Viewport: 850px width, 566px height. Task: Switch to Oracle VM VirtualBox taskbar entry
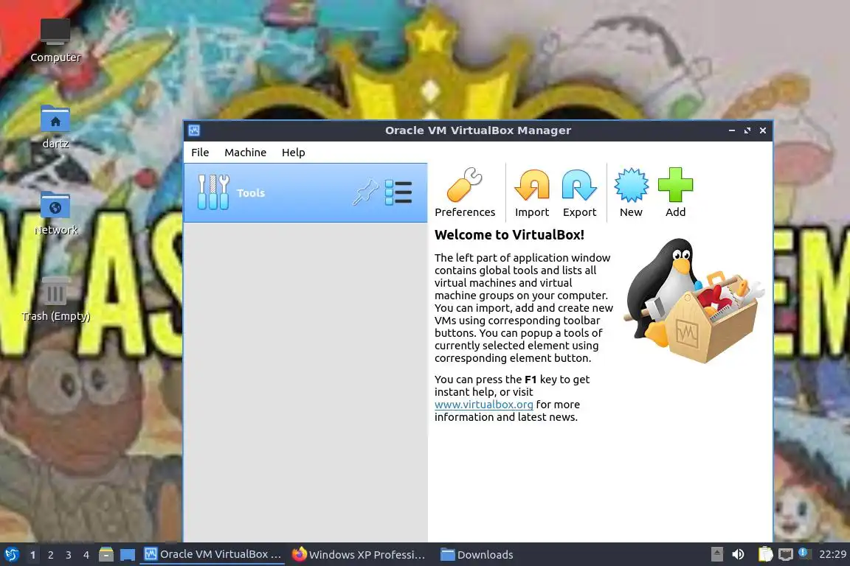tap(212, 554)
